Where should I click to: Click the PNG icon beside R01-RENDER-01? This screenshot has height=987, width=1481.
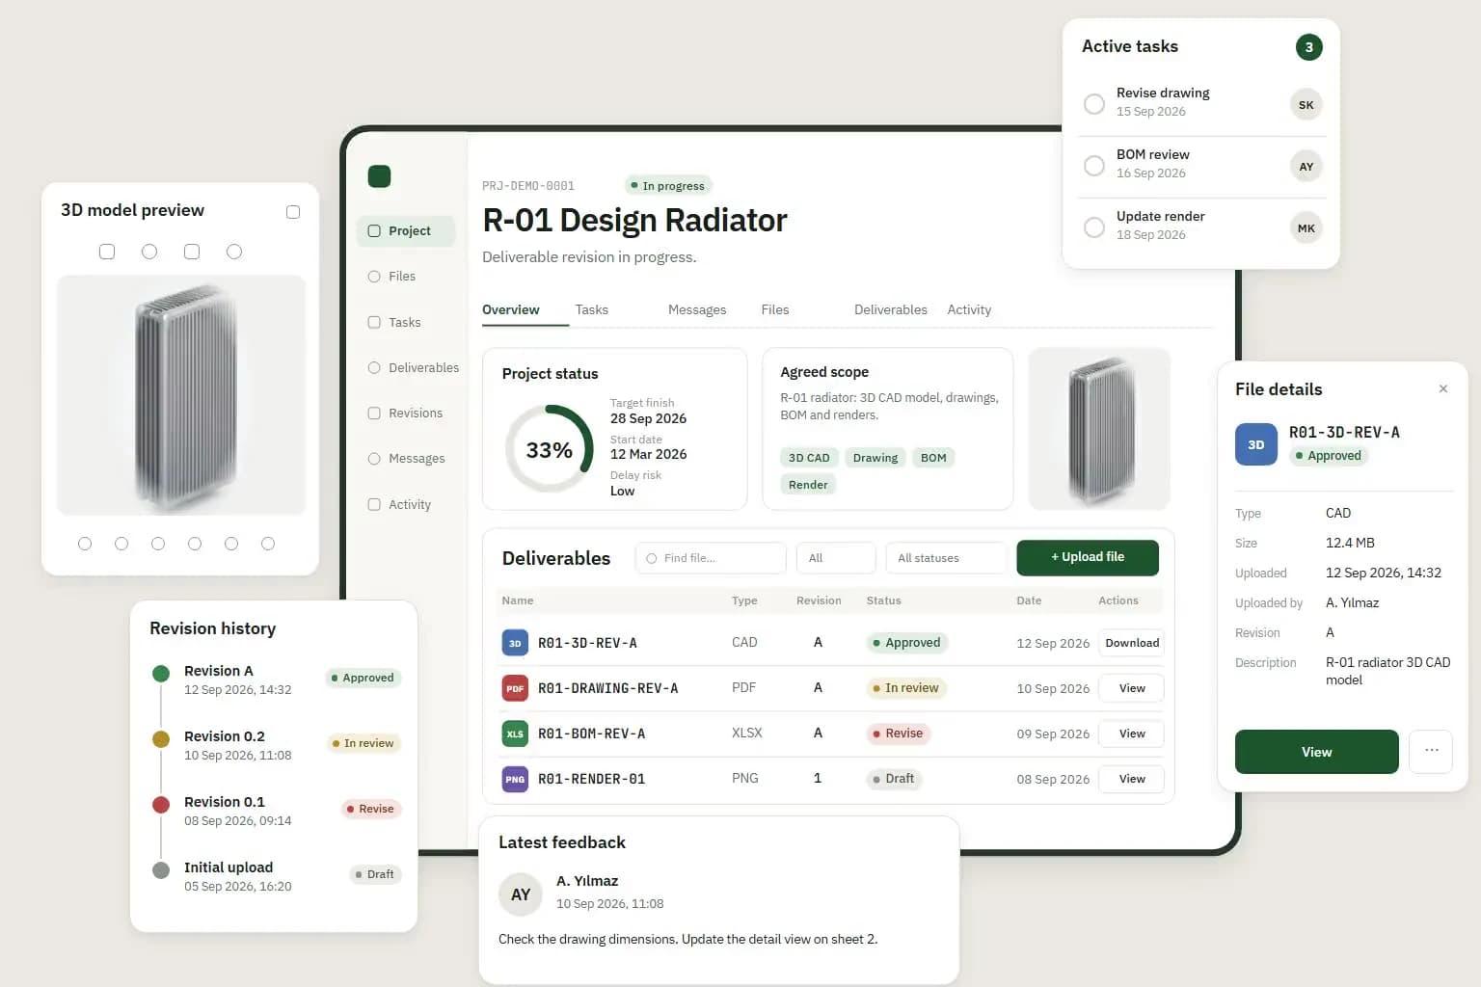click(515, 779)
